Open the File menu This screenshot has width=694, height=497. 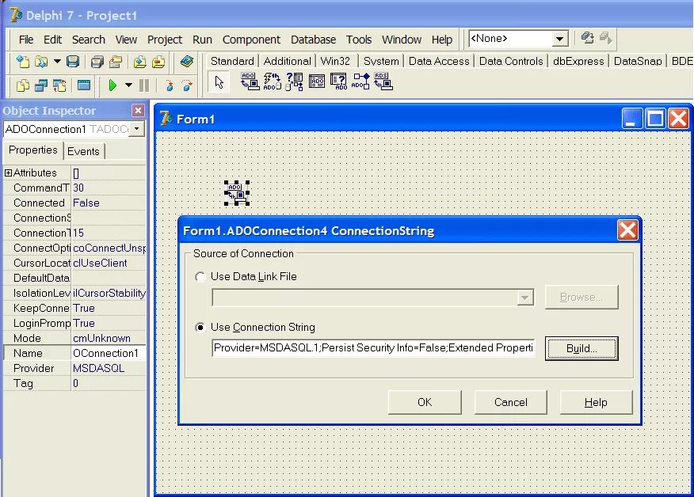click(26, 40)
